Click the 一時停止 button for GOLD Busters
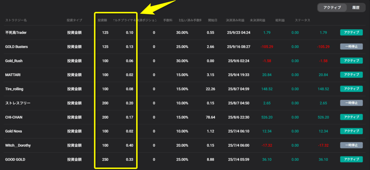Image resolution: width=370 pixels, height=170 pixels. 351,46
